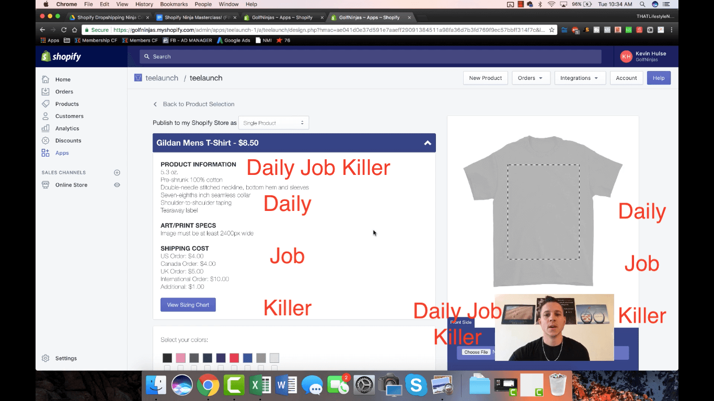Screen dimensions: 714x401
Task: Open the History menu
Action: [x=144, y=4]
